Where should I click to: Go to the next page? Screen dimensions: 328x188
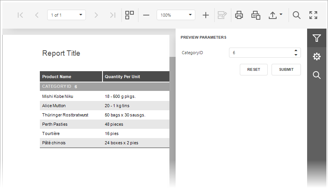point(96,15)
